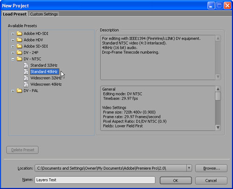Screen dimensions: 233x189
Task: Click the Widescreen 32kHz preset file icon
Action: (x=26, y=78)
